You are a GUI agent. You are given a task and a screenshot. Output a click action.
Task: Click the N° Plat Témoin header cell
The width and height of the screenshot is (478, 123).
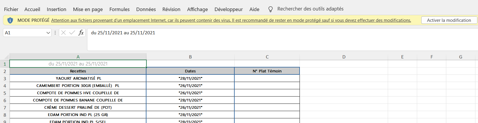tap(267, 71)
